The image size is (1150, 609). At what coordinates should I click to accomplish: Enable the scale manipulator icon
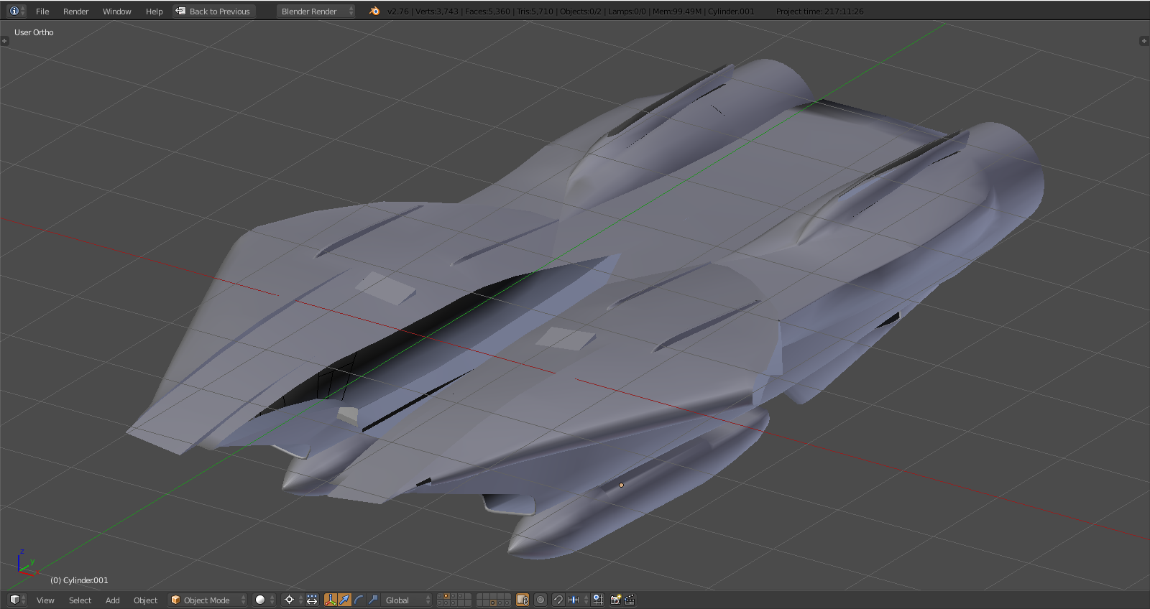point(372,600)
